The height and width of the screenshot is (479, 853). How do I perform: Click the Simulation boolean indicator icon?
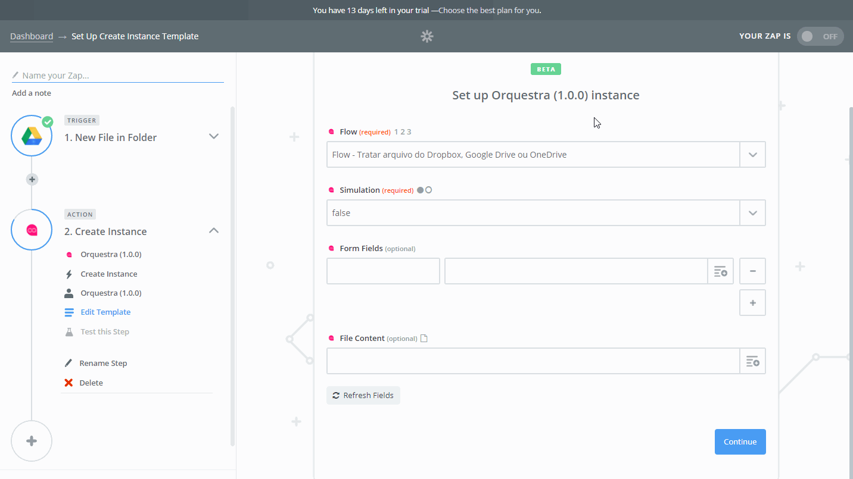424,190
